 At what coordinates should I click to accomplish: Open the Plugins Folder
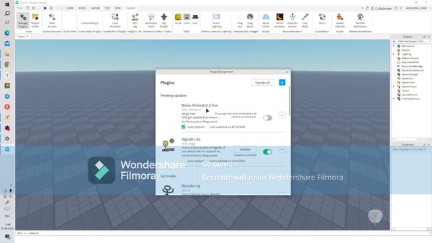coord(35,21)
